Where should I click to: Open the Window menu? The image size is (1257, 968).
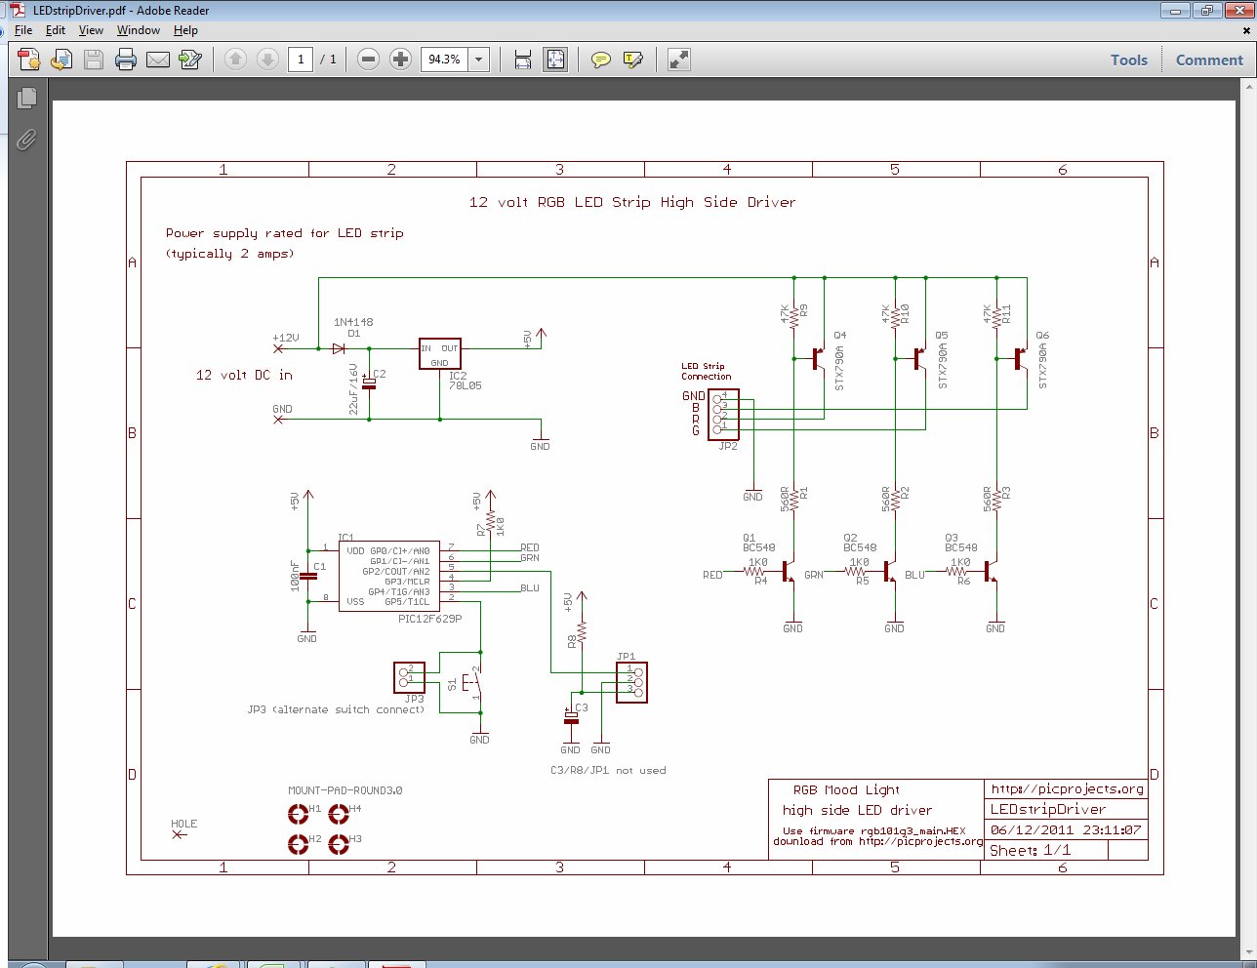point(138,30)
